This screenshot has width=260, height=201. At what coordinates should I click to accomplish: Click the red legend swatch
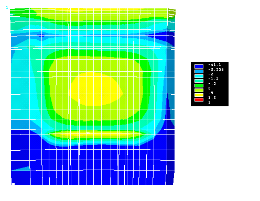coord(199,99)
